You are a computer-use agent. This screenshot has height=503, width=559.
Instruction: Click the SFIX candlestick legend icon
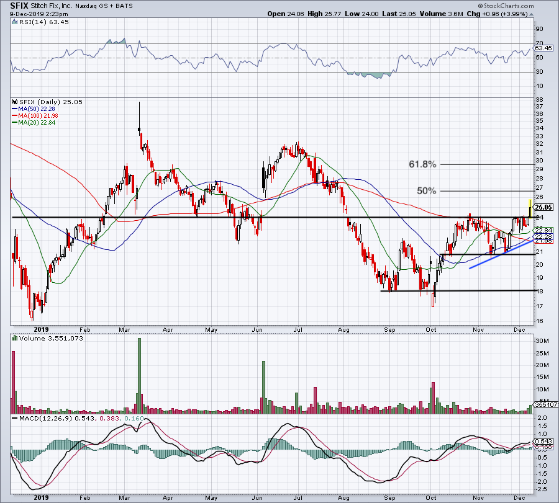(x=15, y=102)
